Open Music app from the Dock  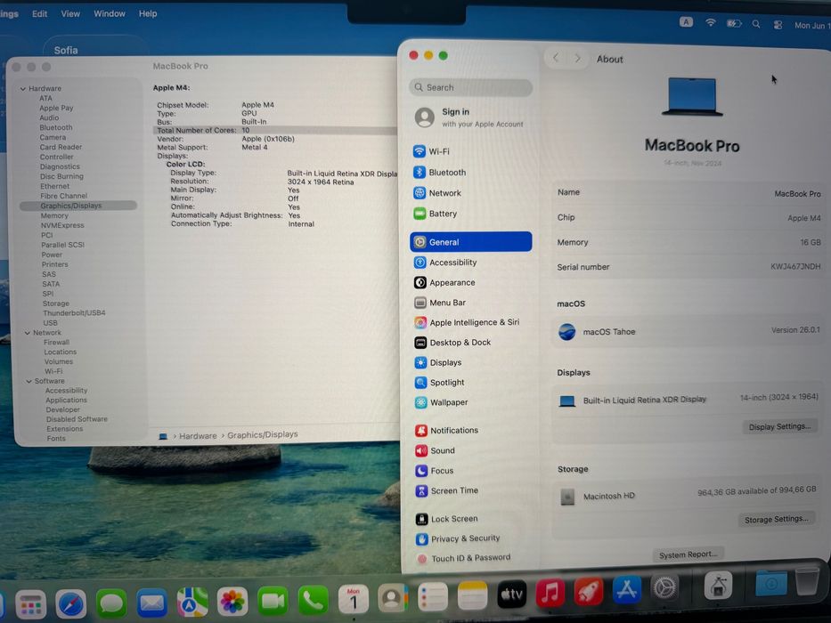tap(550, 593)
